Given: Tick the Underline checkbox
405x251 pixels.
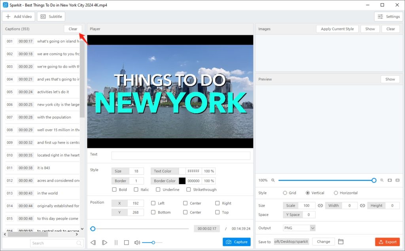Looking at the screenshot, I should tap(158, 190).
